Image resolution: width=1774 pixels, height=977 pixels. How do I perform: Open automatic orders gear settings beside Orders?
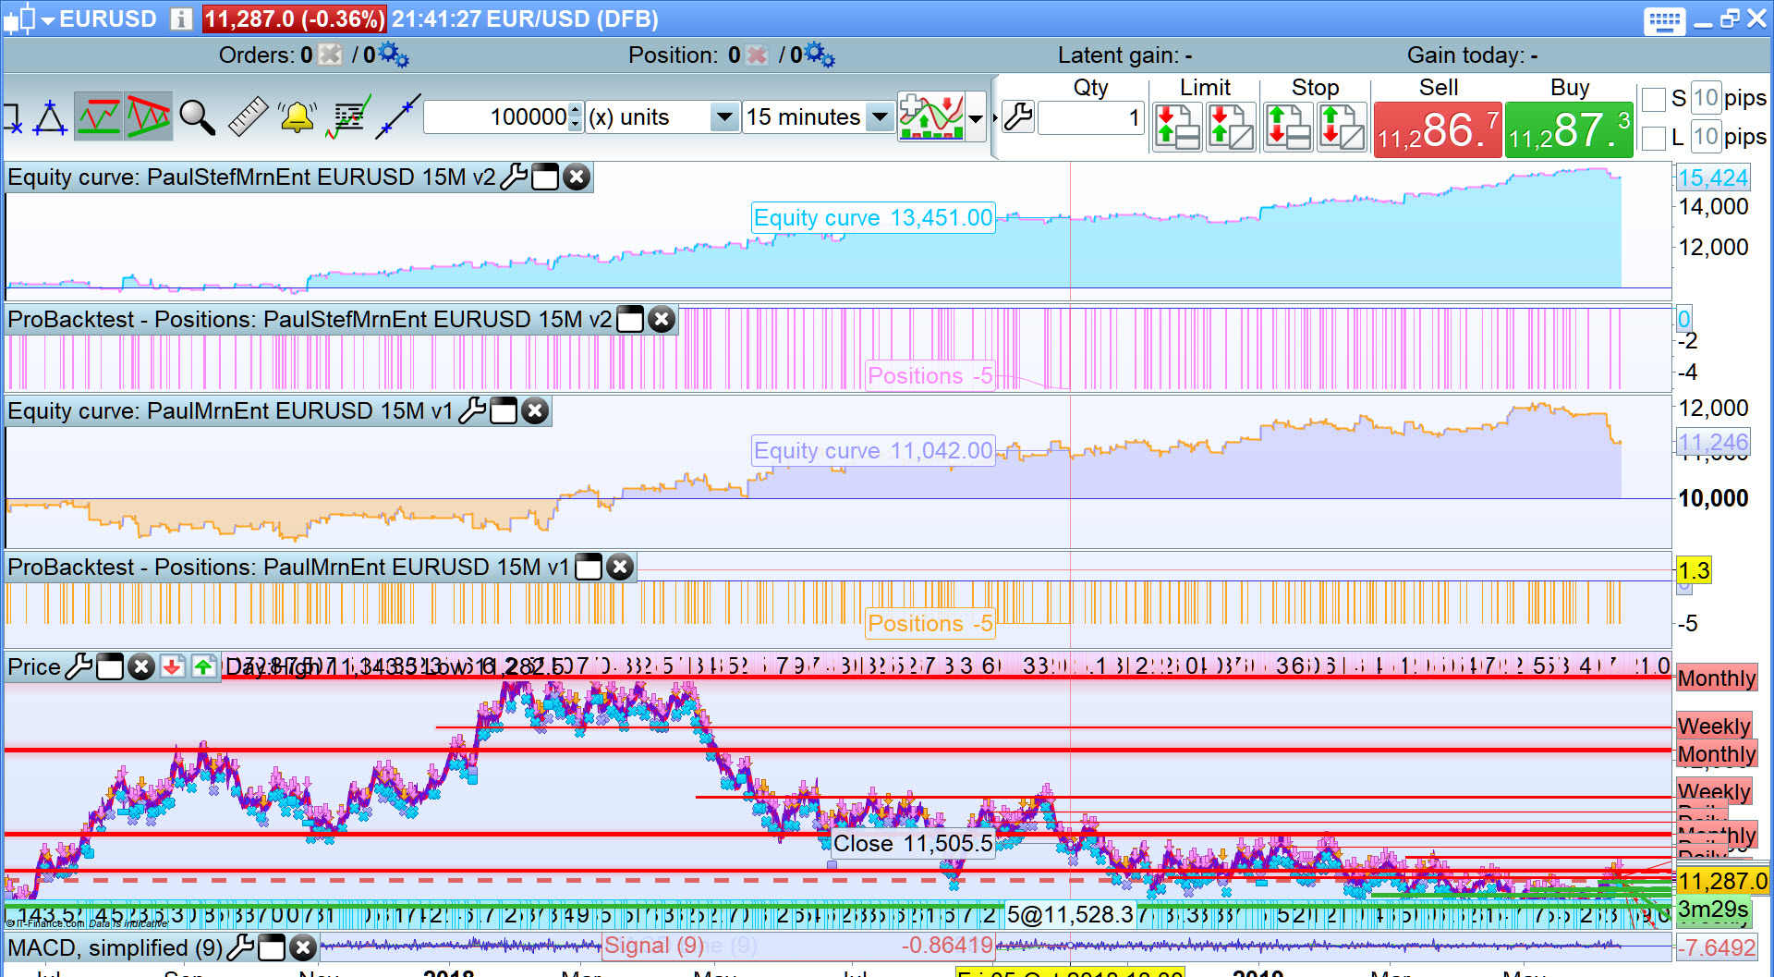click(x=395, y=55)
